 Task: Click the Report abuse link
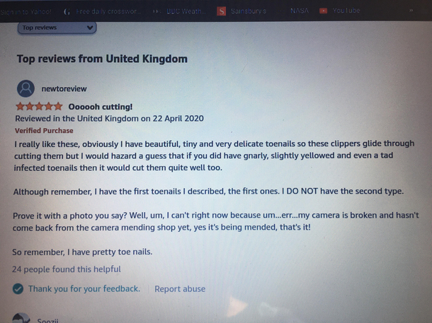coord(180,289)
